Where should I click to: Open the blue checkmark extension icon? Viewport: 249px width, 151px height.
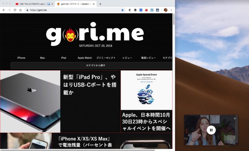(x=141, y=10)
